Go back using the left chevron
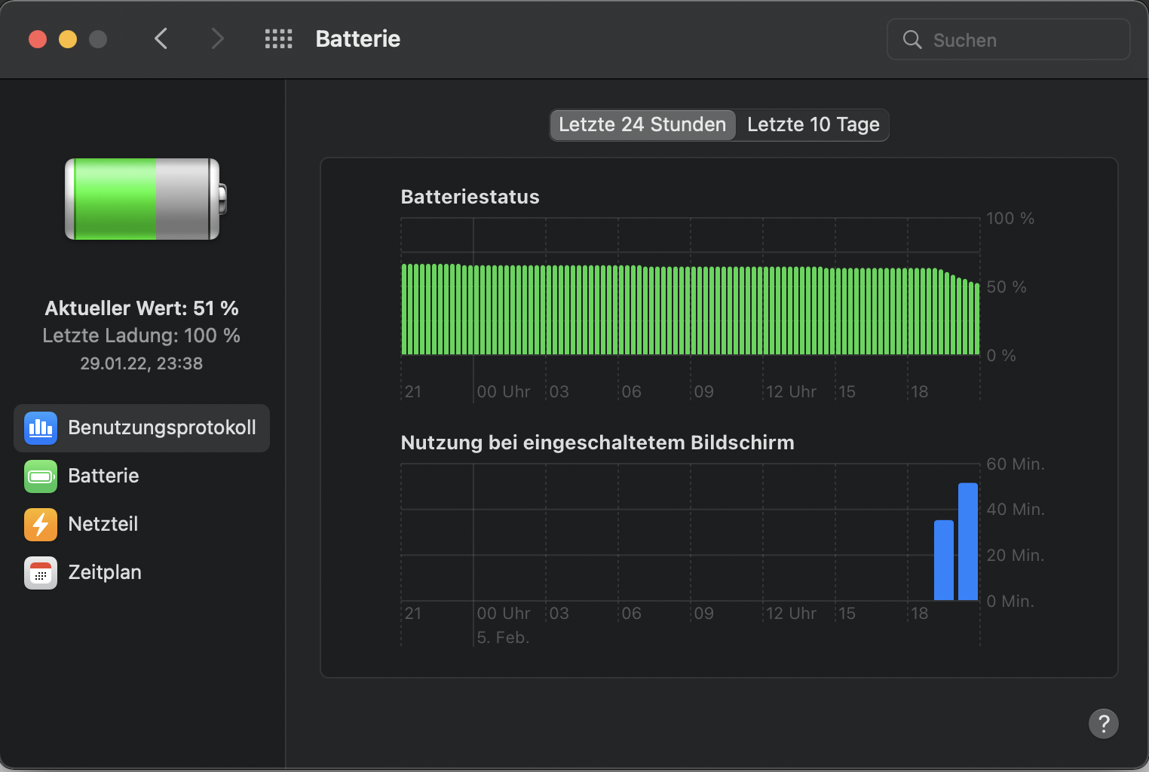Screen dimensions: 1149x772 pos(161,38)
